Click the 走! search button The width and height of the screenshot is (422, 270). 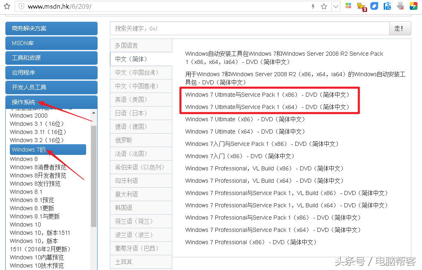point(400,28)
